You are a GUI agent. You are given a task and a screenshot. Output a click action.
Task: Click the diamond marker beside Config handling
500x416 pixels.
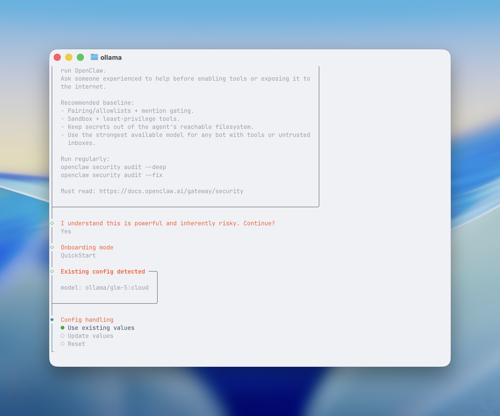click(x=52, y=320)
